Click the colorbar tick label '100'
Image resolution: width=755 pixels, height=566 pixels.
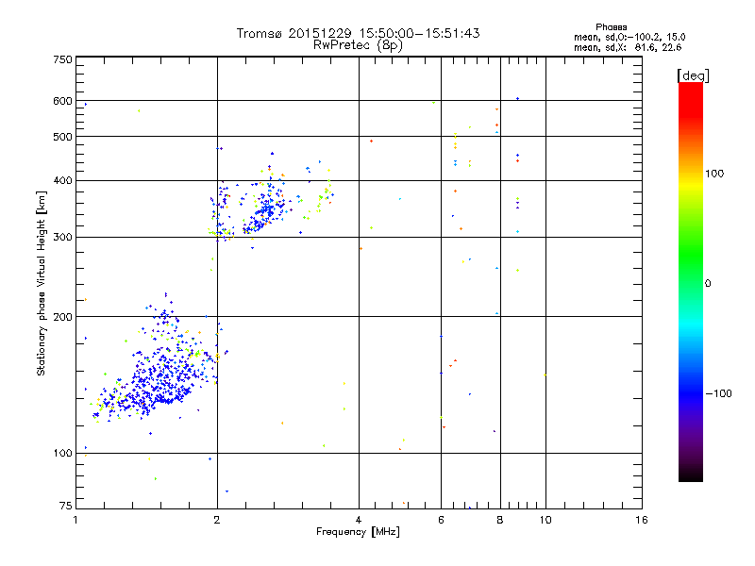714,174
